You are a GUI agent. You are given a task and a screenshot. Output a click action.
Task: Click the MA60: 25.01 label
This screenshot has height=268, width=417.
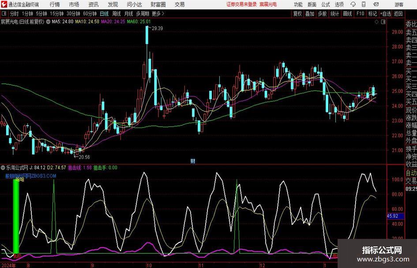(x=139, y=22)
